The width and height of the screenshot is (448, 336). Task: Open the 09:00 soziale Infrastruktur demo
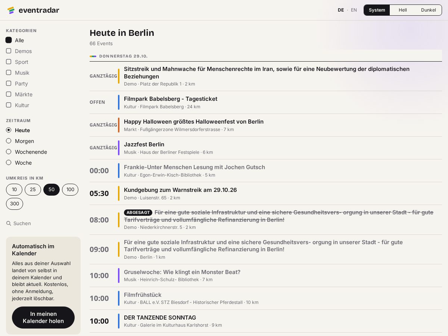pos(266,249)
